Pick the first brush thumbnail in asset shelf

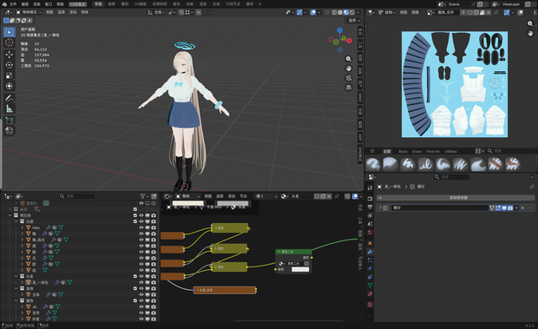click(373, 164)
